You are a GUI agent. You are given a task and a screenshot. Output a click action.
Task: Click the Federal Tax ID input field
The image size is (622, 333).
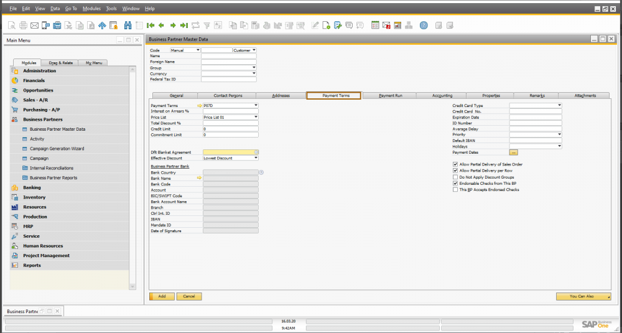click(228, 79)
